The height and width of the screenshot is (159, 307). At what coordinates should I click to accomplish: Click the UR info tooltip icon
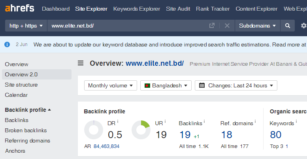(x=165, y=121)
